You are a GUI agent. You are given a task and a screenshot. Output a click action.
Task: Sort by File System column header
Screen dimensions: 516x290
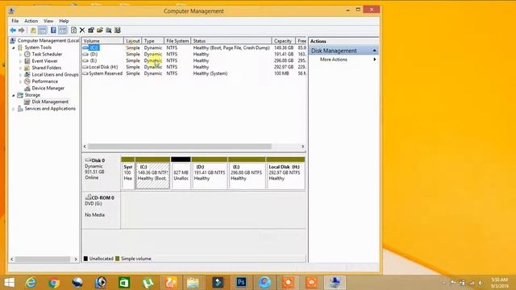tap(177, 41)
